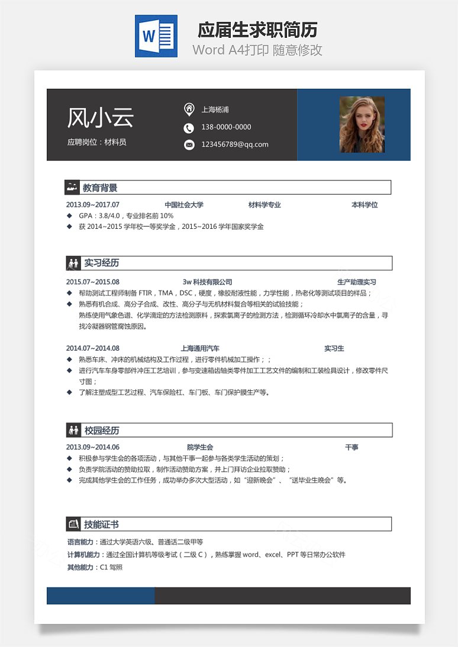
Task: Click date range 2013.09~2017.07
Action: coord(92,205)
